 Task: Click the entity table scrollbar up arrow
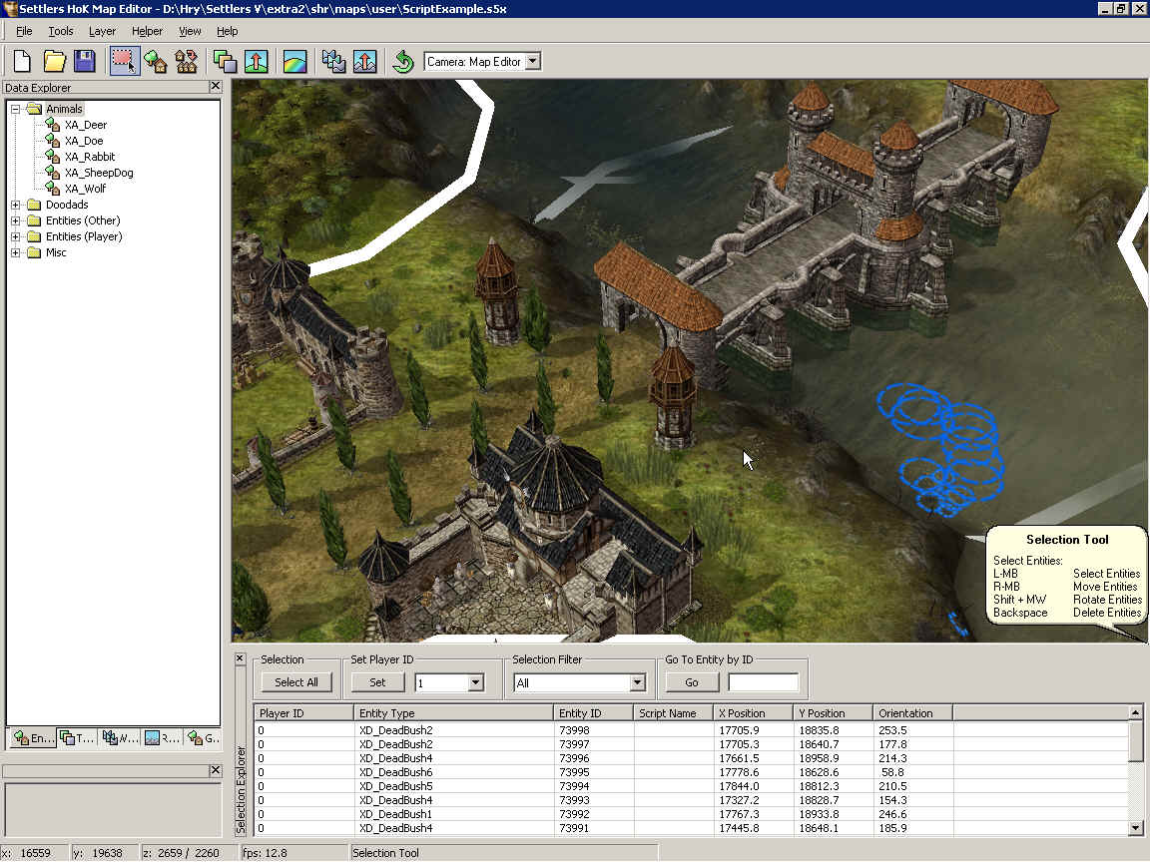tap(1135, 712)
